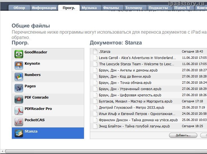Viewport: 207px width, 154px height.
Task: Select the highlighted Stanza name in the apps list
Action: pyautogui.click(x=31, y=131)
